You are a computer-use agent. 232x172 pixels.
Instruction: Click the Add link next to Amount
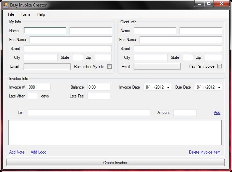pos(217,113)
